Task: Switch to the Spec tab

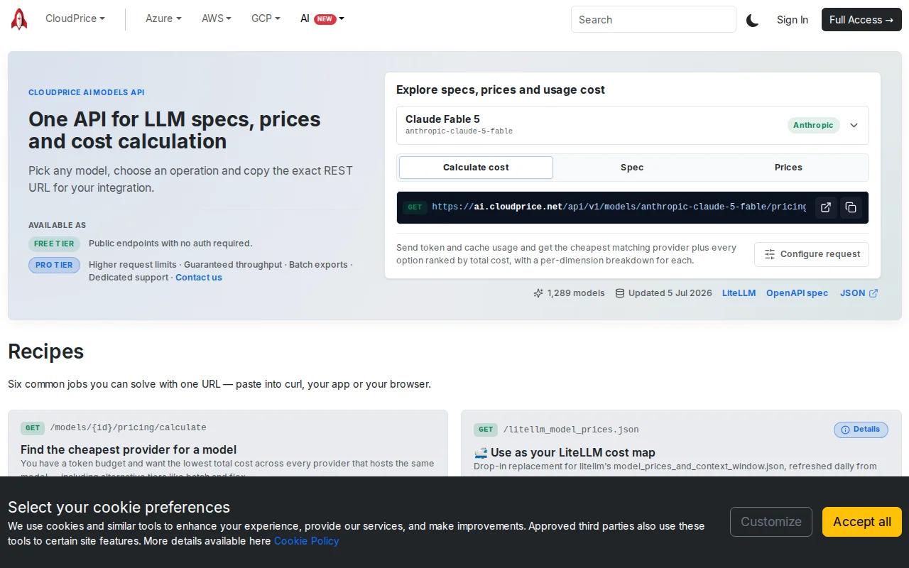Action: pyautogui.click(x=632, y=168)
